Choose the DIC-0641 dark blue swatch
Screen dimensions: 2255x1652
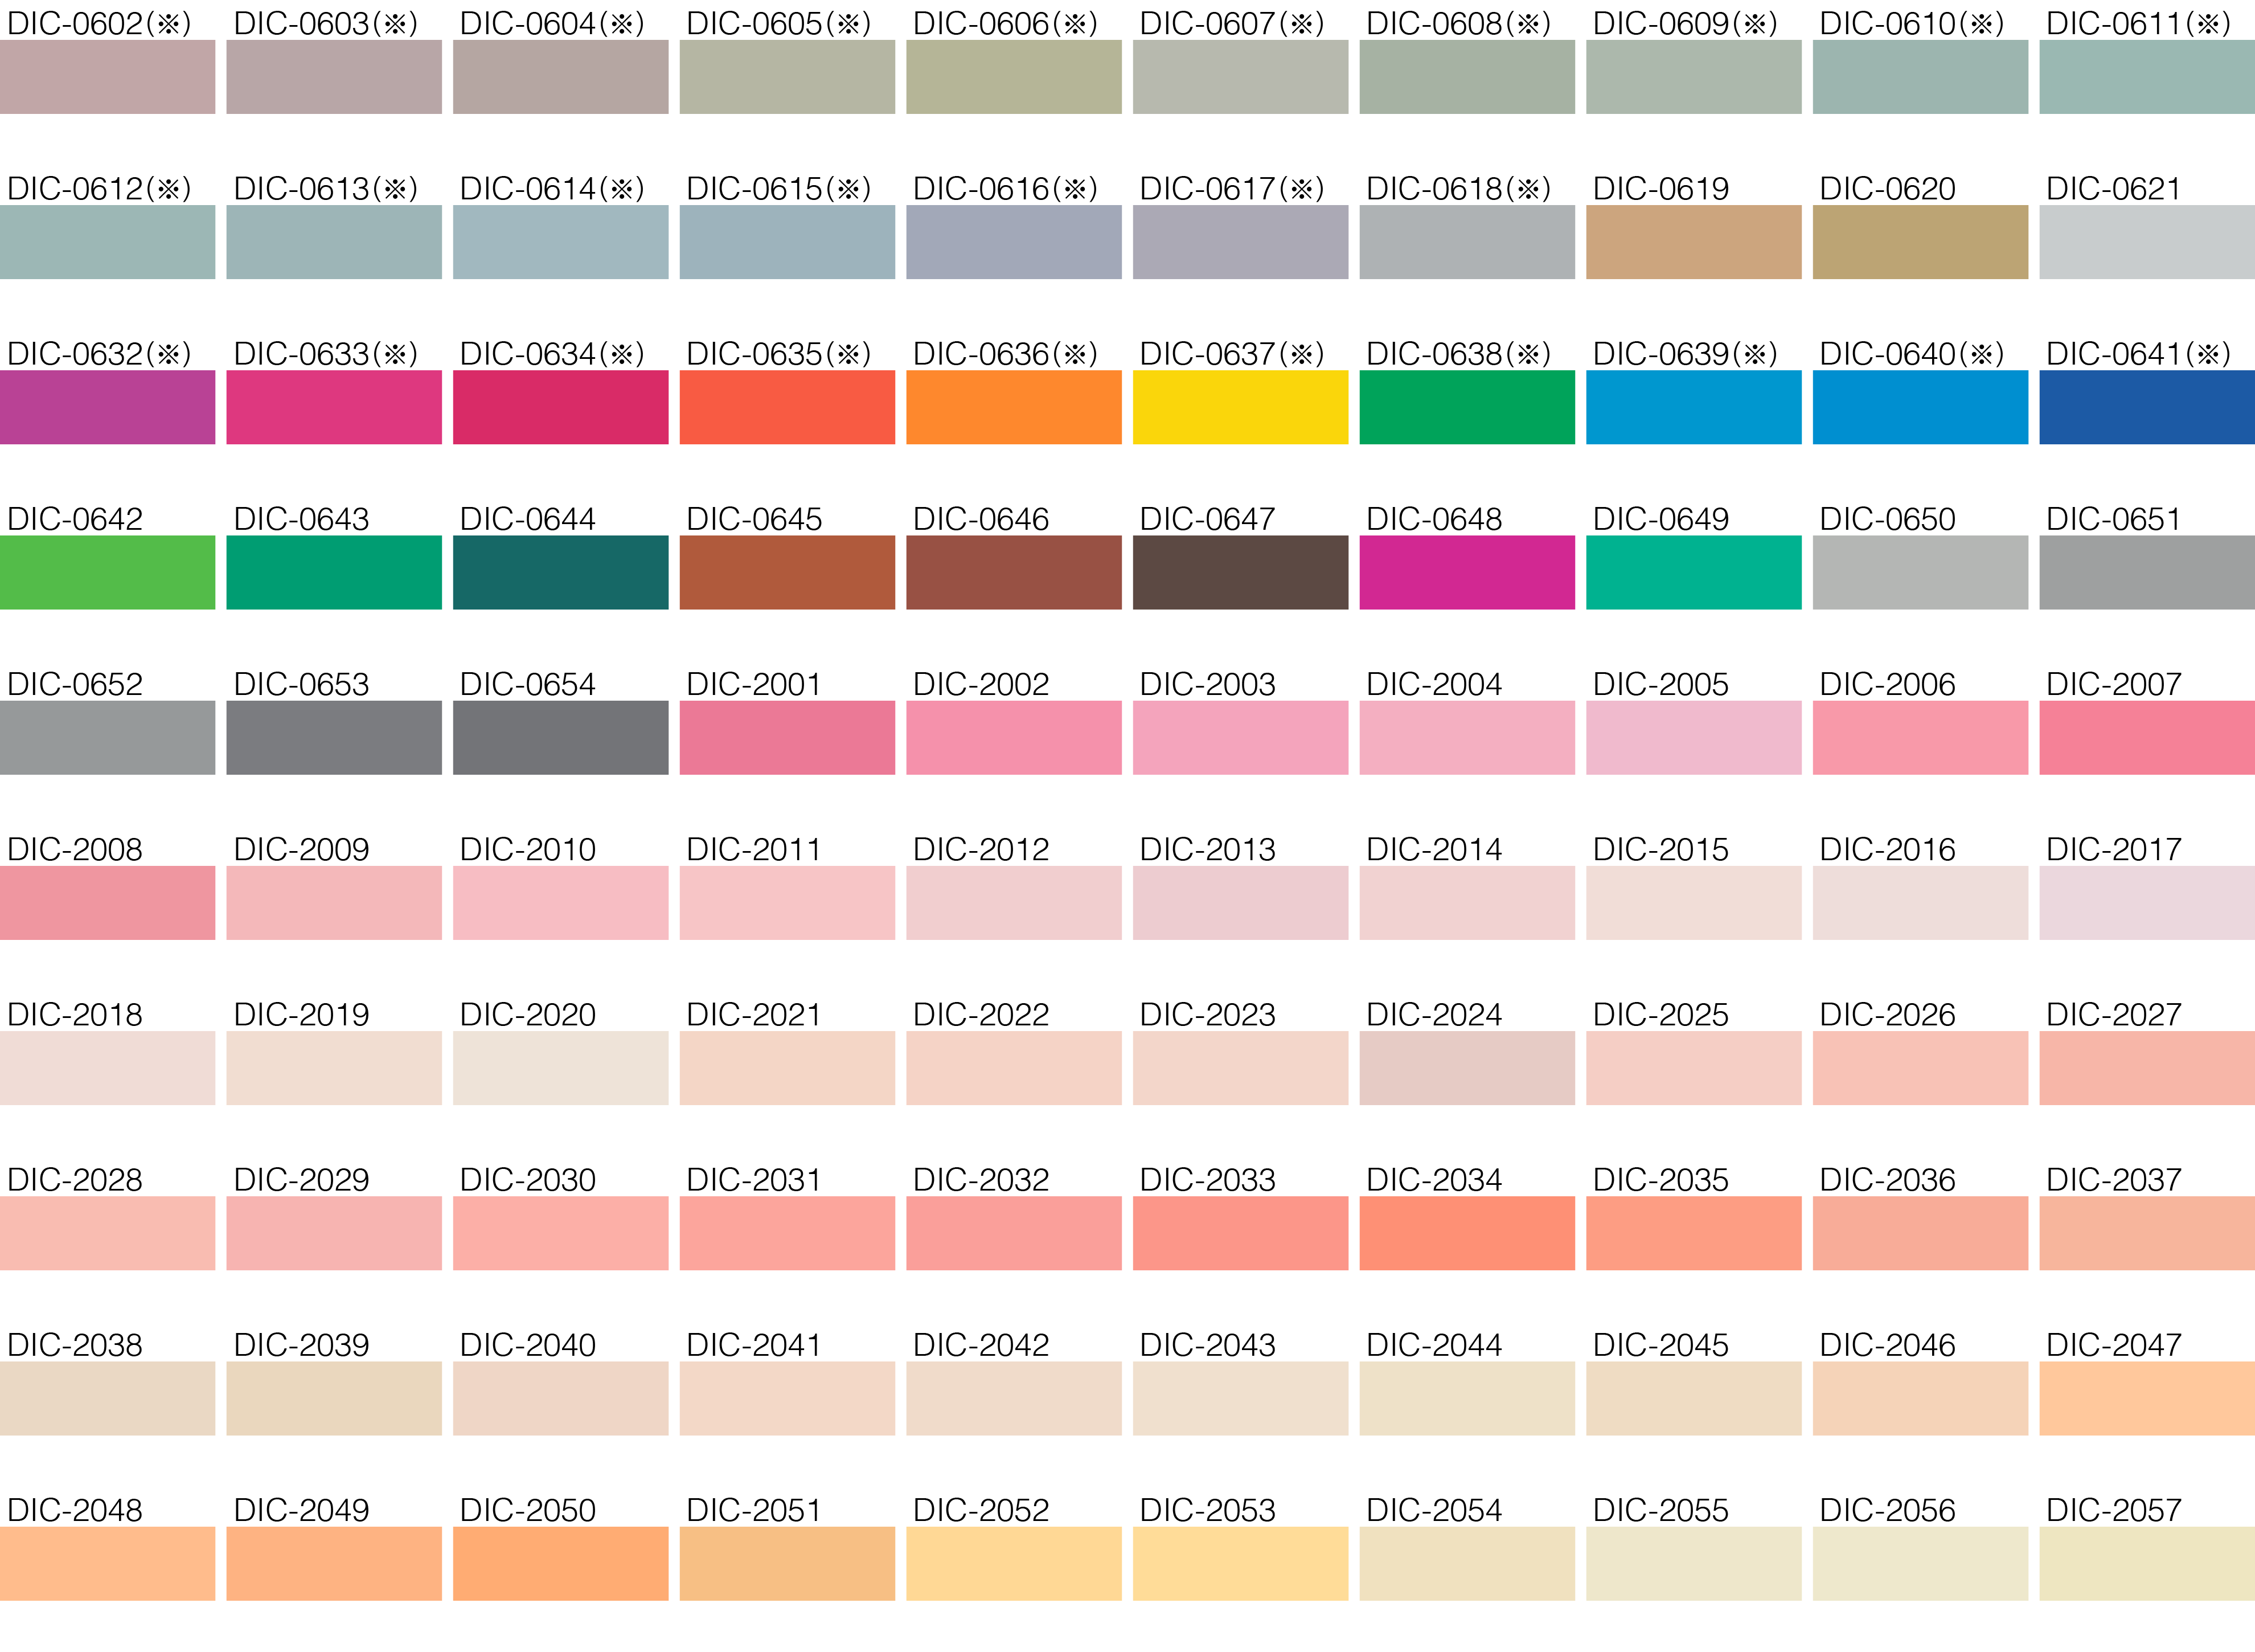click(2146, 407)
